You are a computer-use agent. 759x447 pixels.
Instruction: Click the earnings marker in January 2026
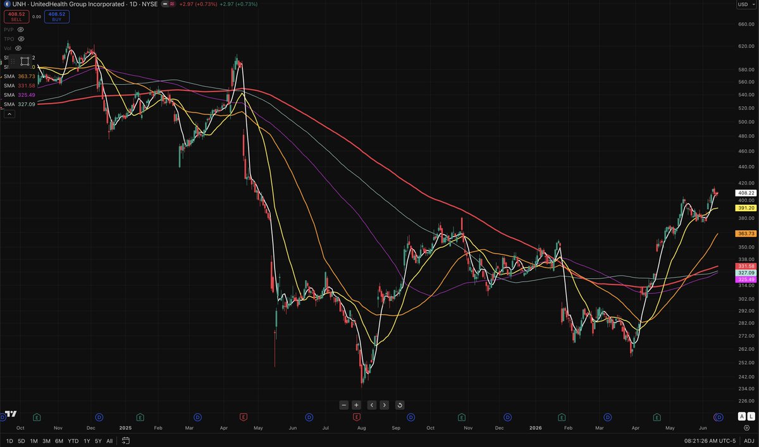(562, 417)
